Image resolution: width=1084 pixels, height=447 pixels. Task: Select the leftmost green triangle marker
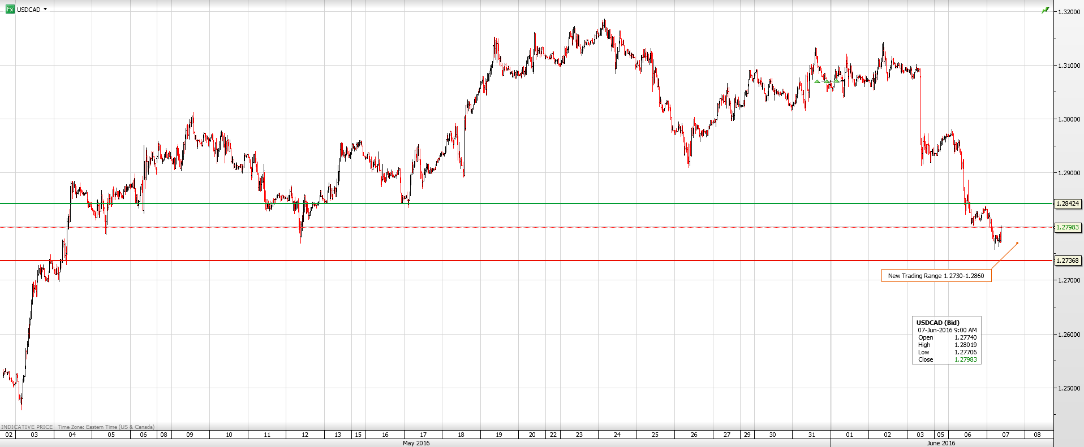pos(817,81)
